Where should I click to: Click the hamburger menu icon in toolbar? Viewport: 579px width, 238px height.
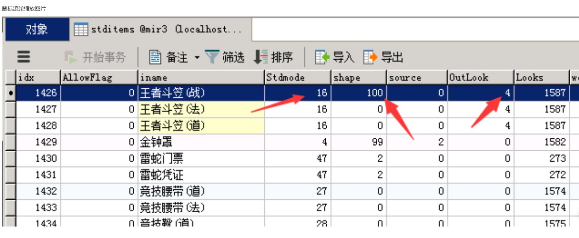23,57
